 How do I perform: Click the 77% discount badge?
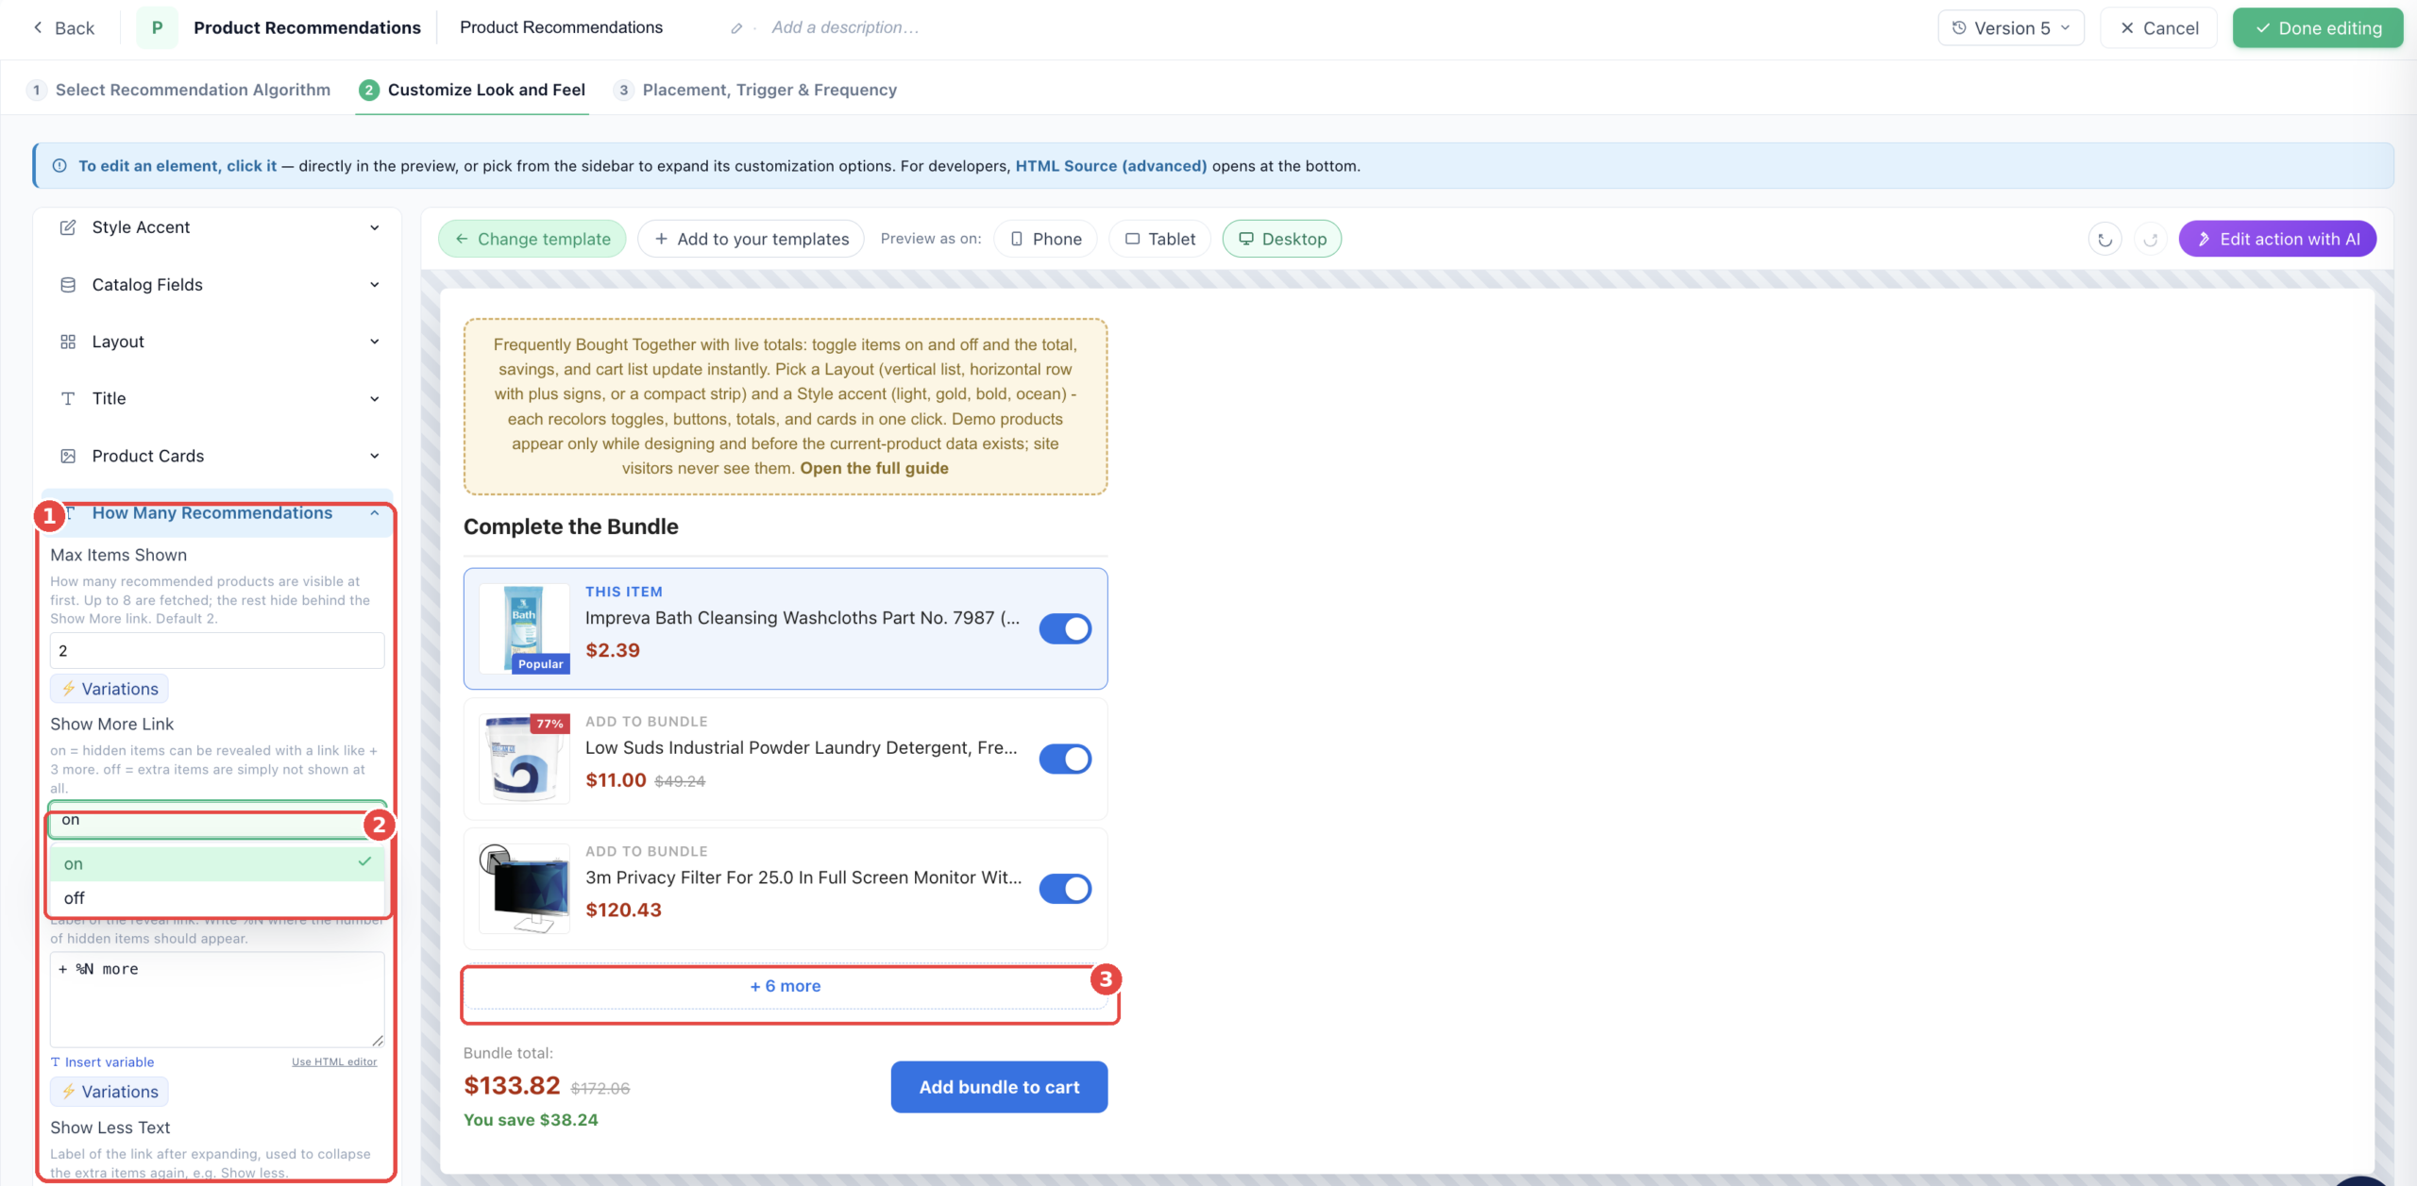pyautogui.click(x=549, y=724)
